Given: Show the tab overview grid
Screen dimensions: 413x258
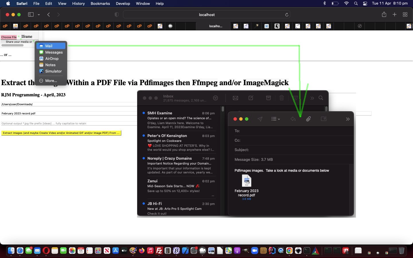Looking at the screenshot, I should pyautogui.click(x=405, y=15).
